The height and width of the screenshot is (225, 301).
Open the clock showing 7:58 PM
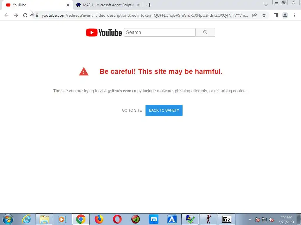pos(286,219)
